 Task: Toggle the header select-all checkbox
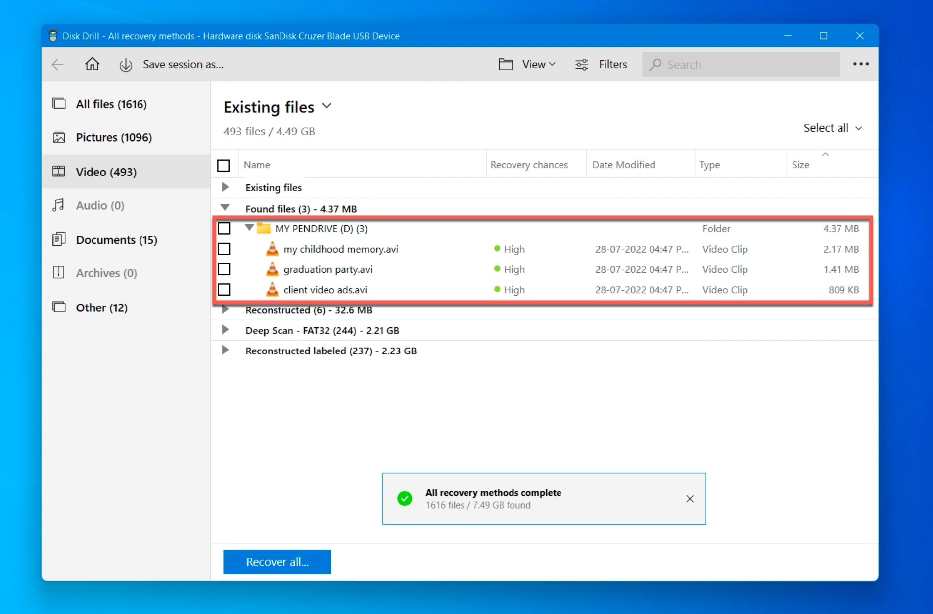224,165
